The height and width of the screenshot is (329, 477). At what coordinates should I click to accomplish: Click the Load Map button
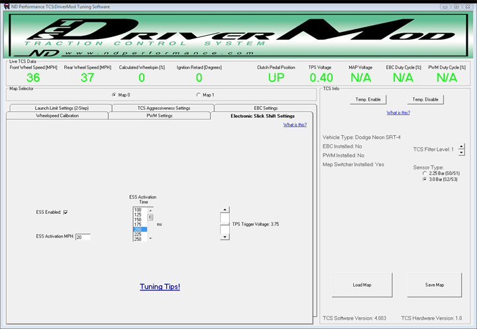362,285
